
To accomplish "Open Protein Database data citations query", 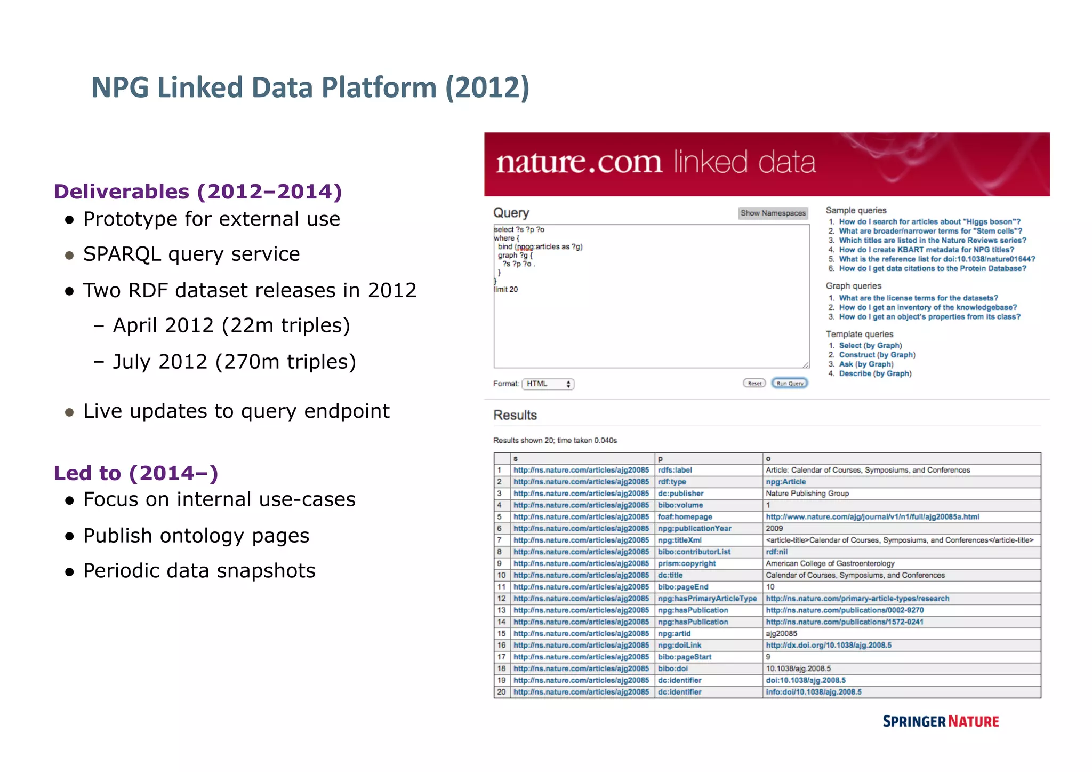I will (x=933, y=268).
